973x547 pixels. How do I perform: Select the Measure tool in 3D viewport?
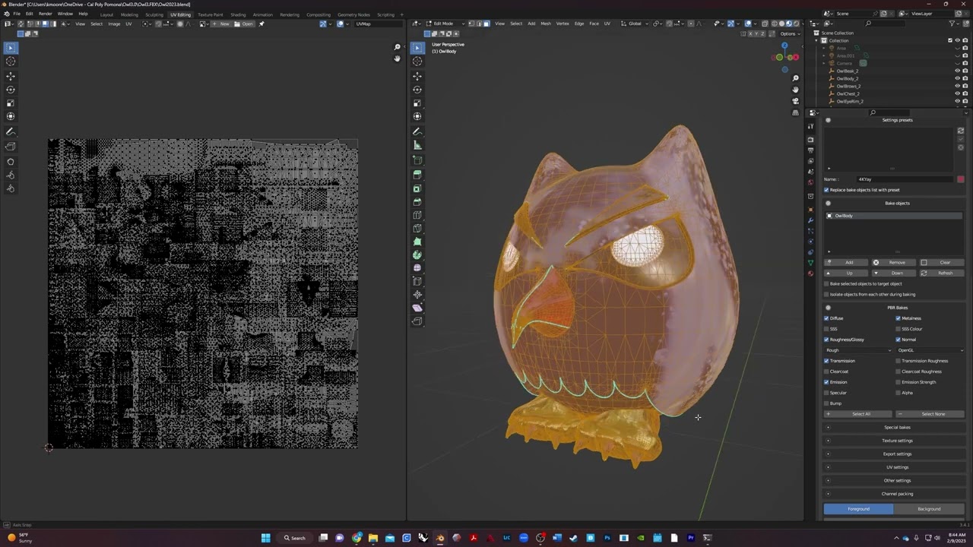point(417,145)
